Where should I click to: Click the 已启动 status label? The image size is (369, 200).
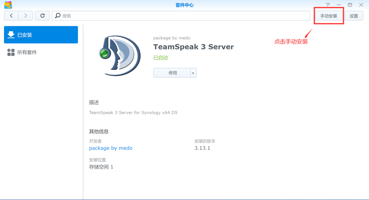161,57
